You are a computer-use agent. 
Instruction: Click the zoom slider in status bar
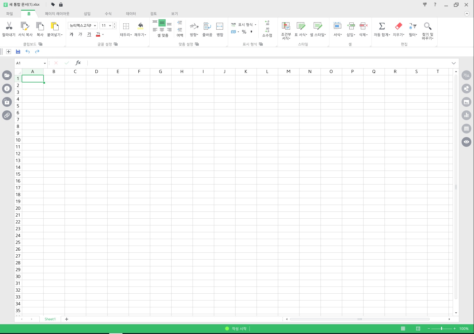pyautogui.click(x=441, y=328)
